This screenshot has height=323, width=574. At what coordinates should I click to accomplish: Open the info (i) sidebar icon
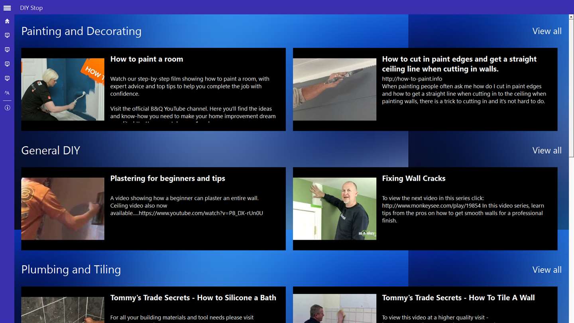[x=7, y=108]
